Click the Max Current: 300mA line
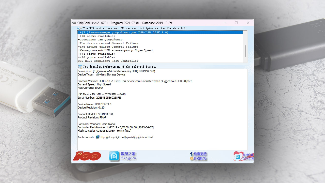The width and height of the screenshot is (325, 183). pyautogui.click(x=90, y=88)
